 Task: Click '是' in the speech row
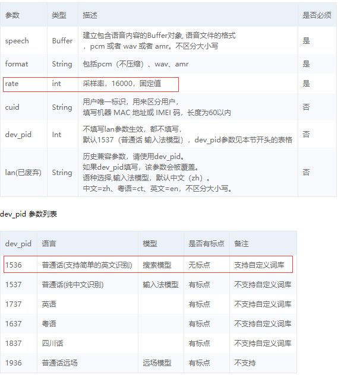pos(306,41)
